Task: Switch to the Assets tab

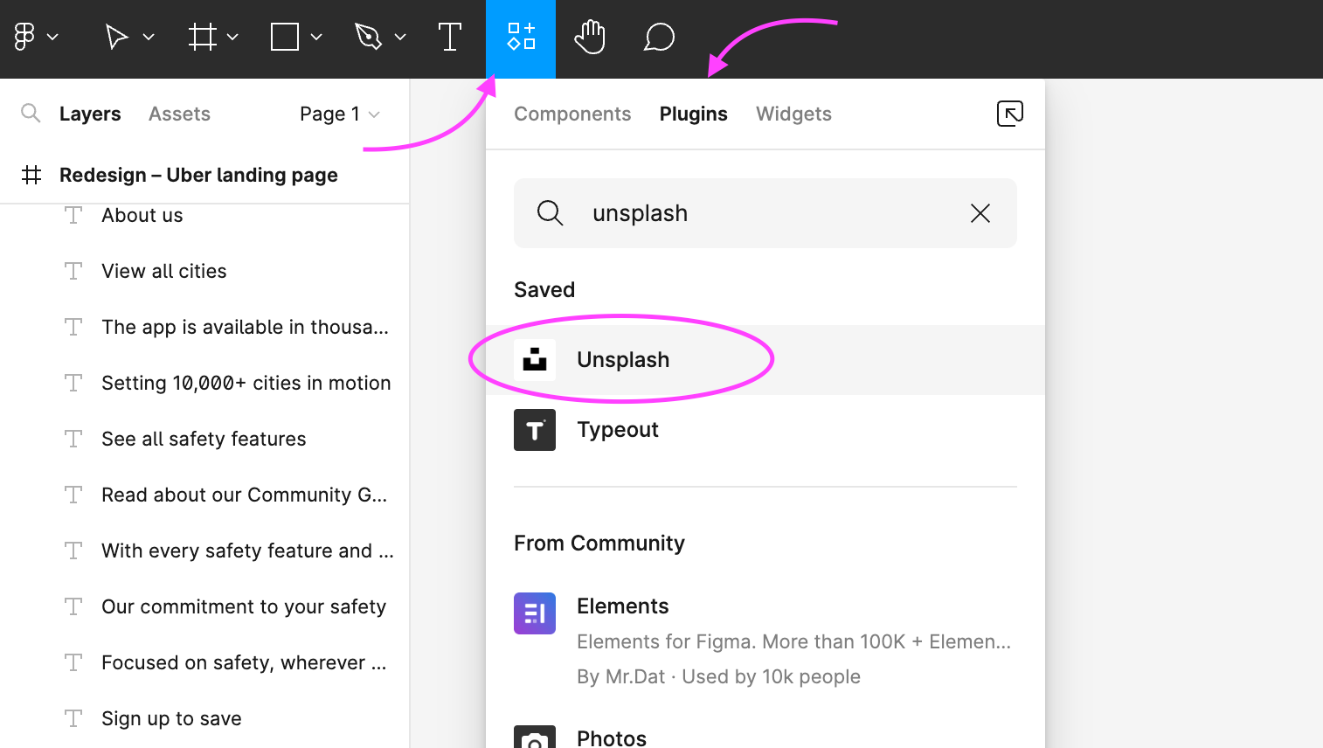Action: (179, 114)
